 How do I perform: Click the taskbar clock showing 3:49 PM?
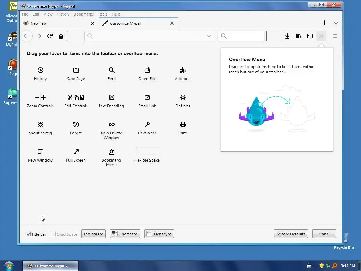348,266
